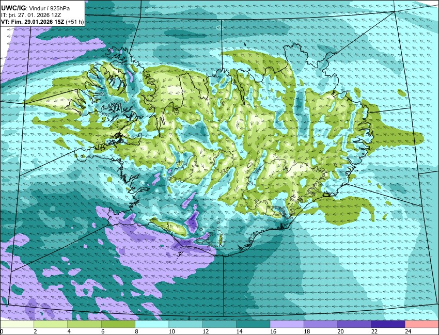Click the cyan 10–12 legend swatch
The image size is (439, 335).
[185, 324]
